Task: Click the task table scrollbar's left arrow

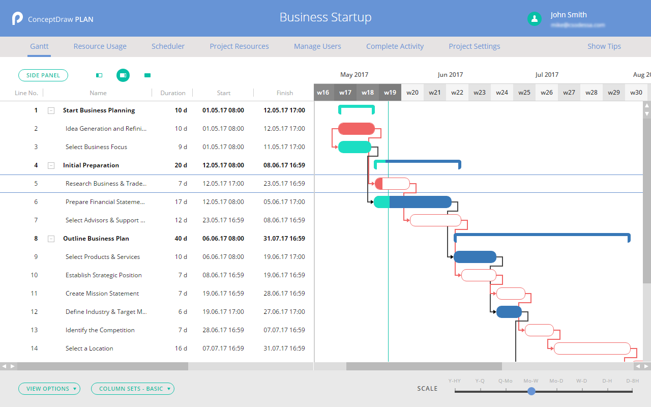Action: click(x=5, y=366)
